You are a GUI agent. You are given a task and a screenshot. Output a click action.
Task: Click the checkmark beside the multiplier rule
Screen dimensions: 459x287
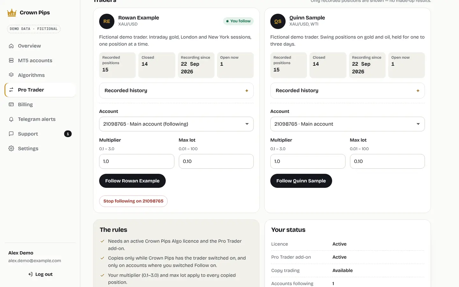[x=102, y=275]
